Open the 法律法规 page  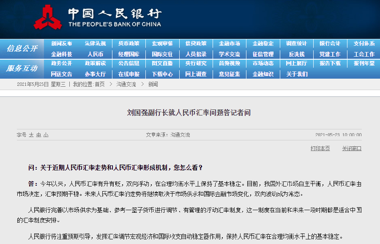[x=96, y=43]
